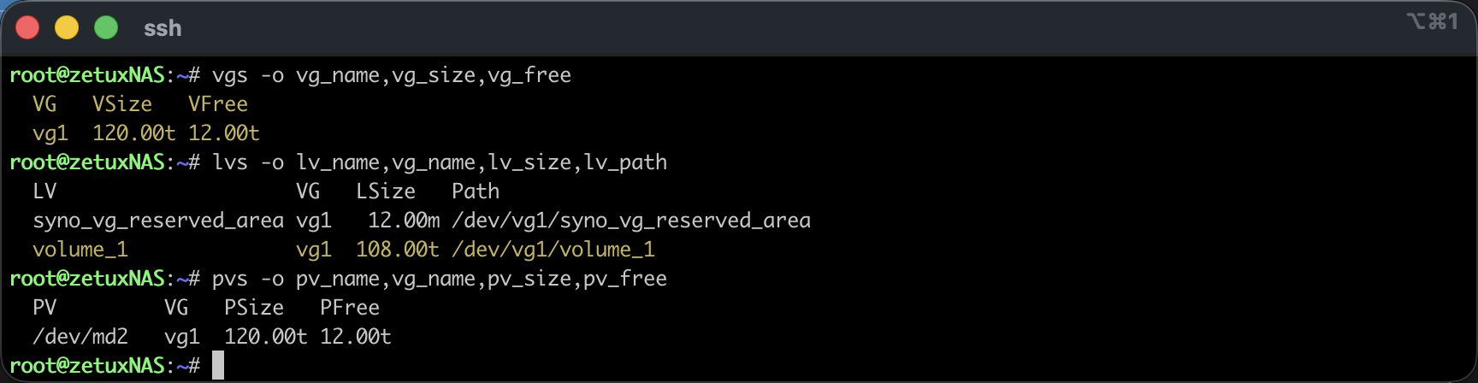
Task: Click the 12.00m LSize value
Action: [x=404, y=221]
